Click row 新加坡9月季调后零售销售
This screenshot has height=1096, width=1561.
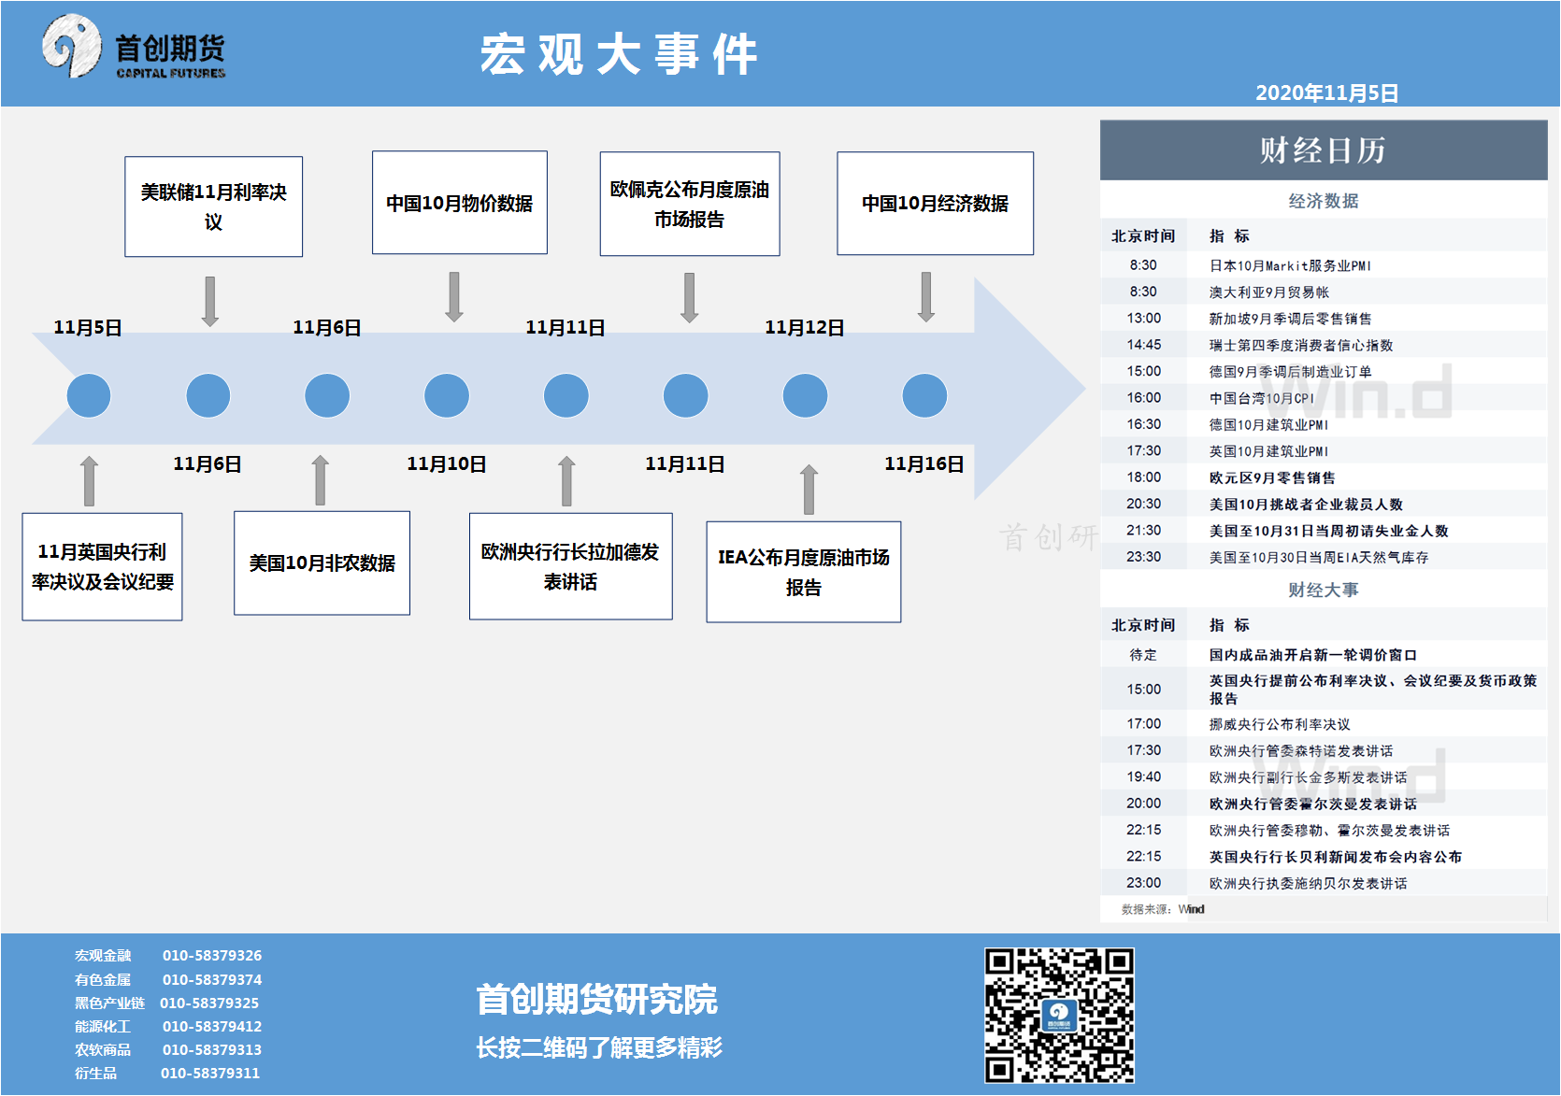1324,319
